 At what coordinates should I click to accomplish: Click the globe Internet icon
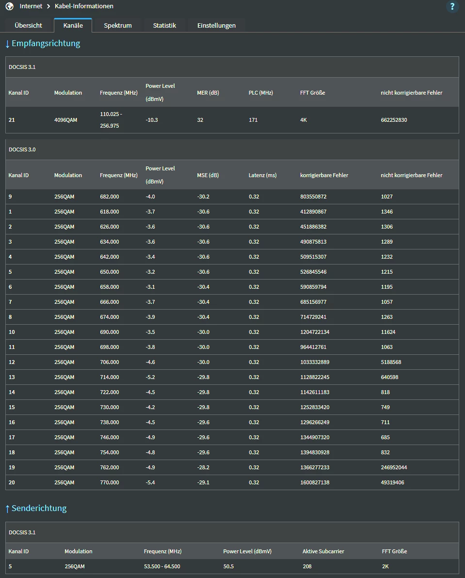pyautogui.click(x=9, y=6)
